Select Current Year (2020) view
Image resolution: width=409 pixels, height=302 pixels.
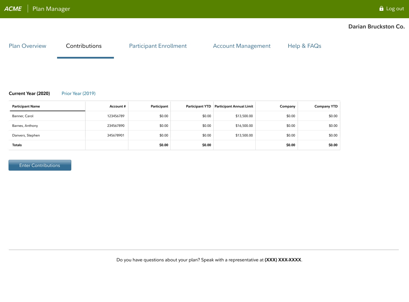point(29,93)
